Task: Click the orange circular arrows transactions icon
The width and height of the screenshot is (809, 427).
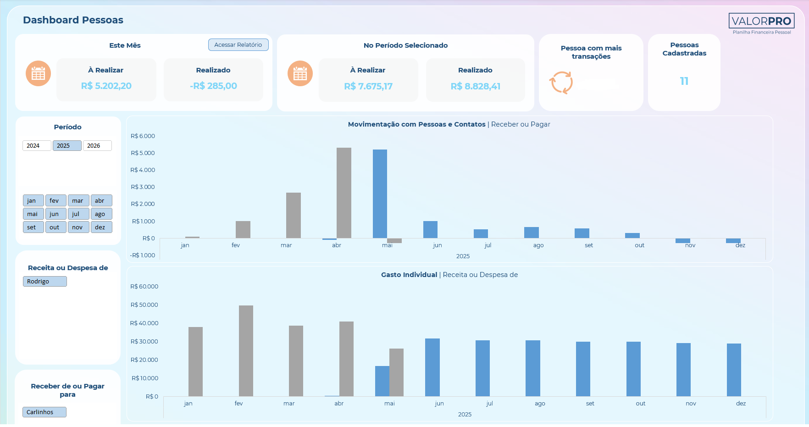Action: click(561, 83)
